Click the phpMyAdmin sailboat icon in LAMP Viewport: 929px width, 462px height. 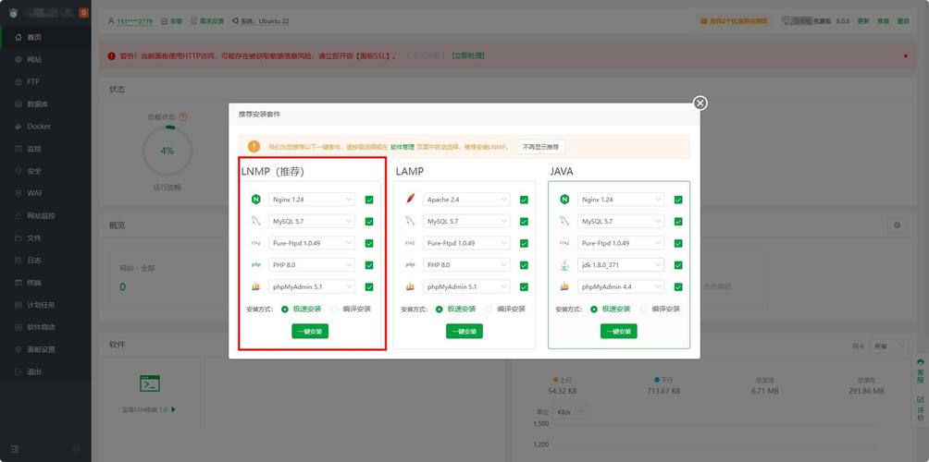(410, 287)
